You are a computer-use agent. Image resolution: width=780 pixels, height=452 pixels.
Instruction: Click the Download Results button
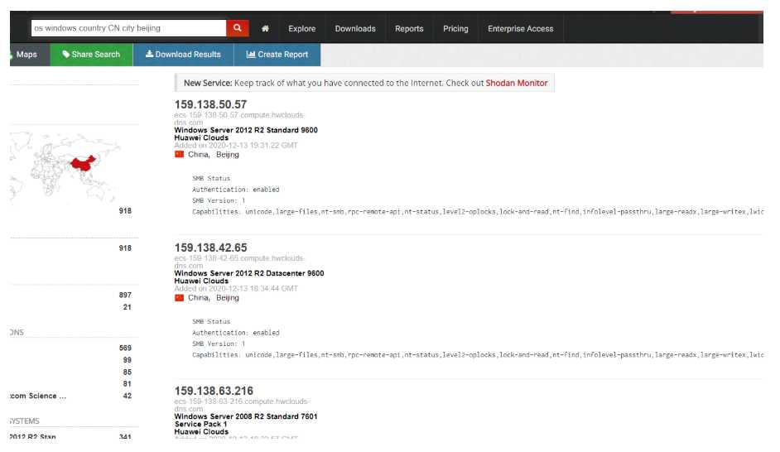[183, 55]
